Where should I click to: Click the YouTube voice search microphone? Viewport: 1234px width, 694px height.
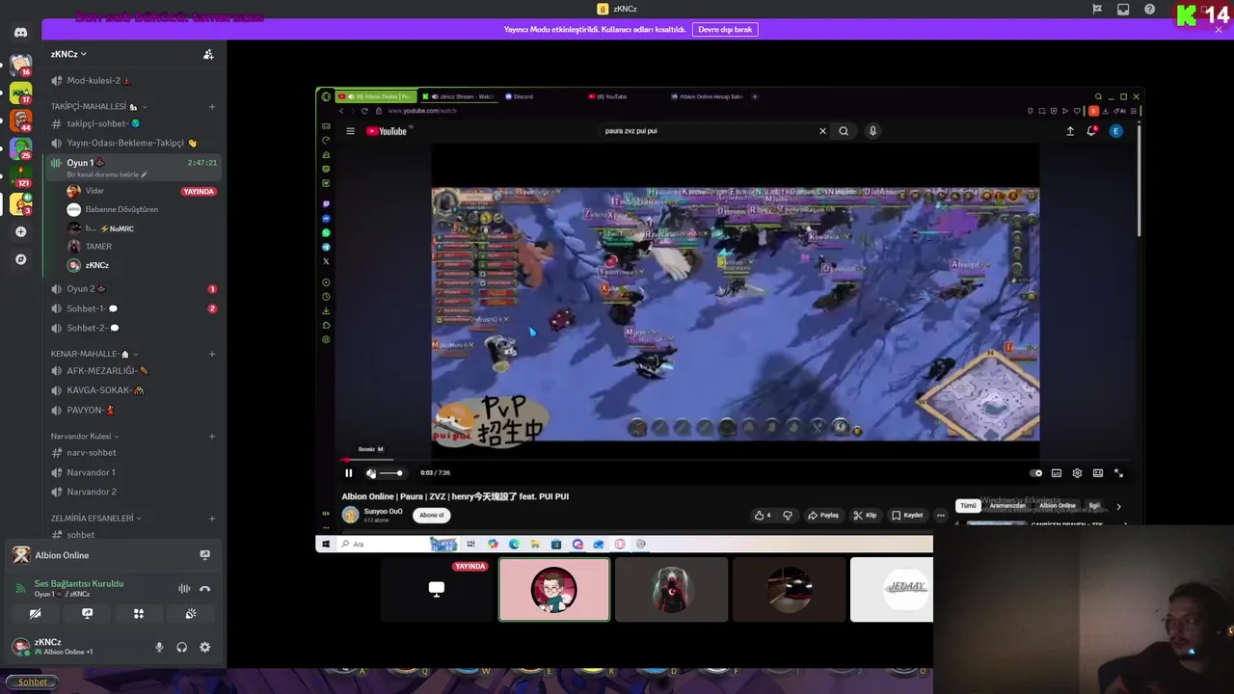[872, 131]
